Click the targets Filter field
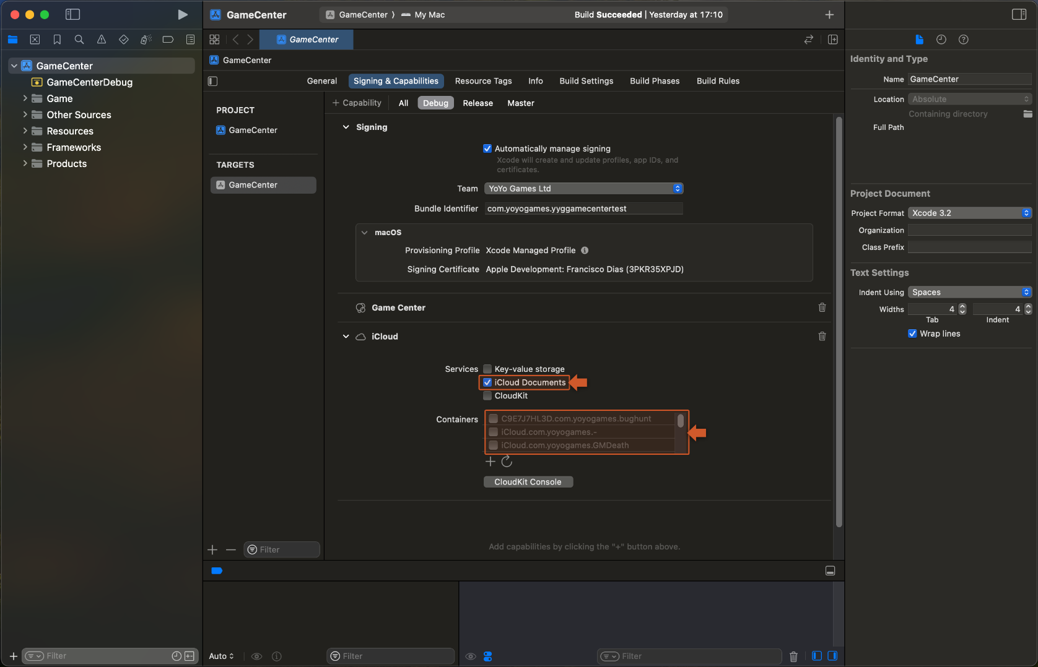 282,549
